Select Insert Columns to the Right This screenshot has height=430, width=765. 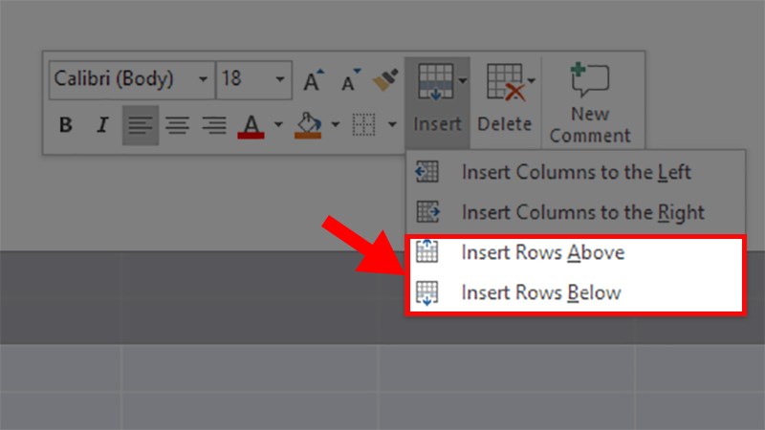pos(582,212)
